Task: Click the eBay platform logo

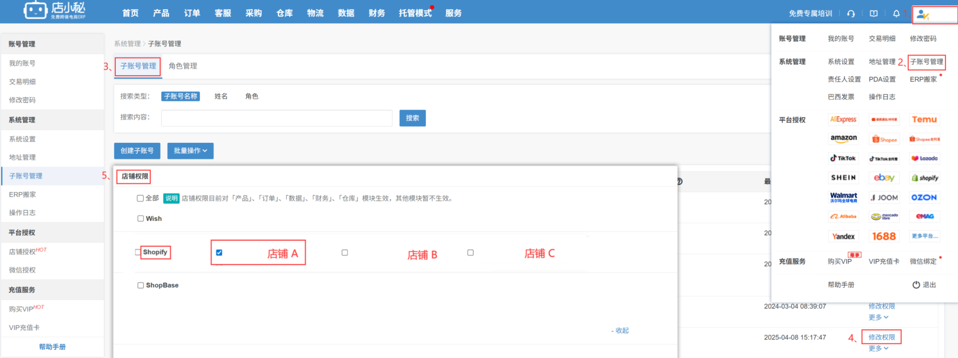Action: tap(884, 178)
